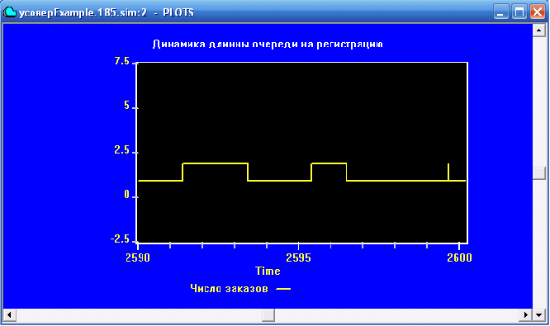Click the narrow spike near time 2600
The height and width of the screenshot is (326, 550).
(448, 172)
